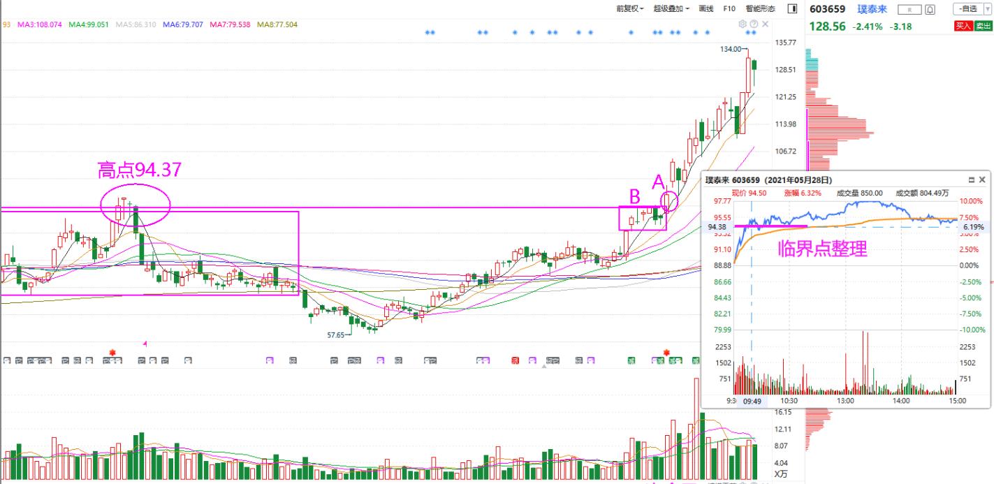Select the MA4:99.051 indicator label
The image size is (994, 484).
pos(89,24)
